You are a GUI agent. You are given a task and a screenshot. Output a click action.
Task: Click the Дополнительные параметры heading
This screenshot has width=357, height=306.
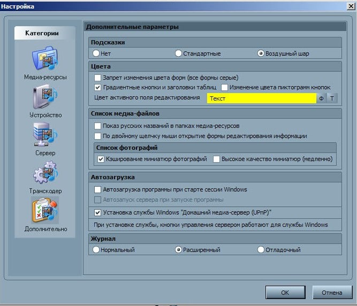215,27
